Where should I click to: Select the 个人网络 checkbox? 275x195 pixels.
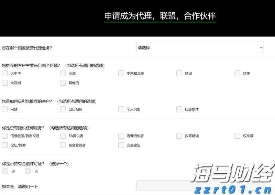(x=121, y=109)
